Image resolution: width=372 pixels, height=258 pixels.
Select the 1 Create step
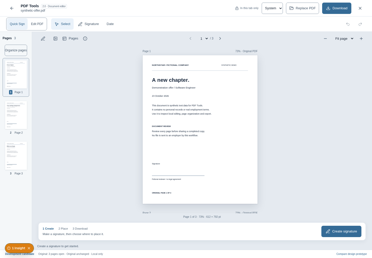point(48,229)
